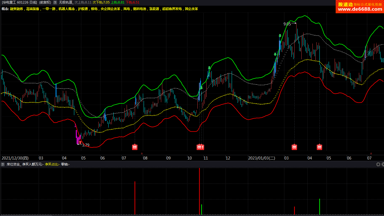This screenshot has height=216, width=384.
Task: Click the 榜 badge in April 2023
Action: (319, 147)
